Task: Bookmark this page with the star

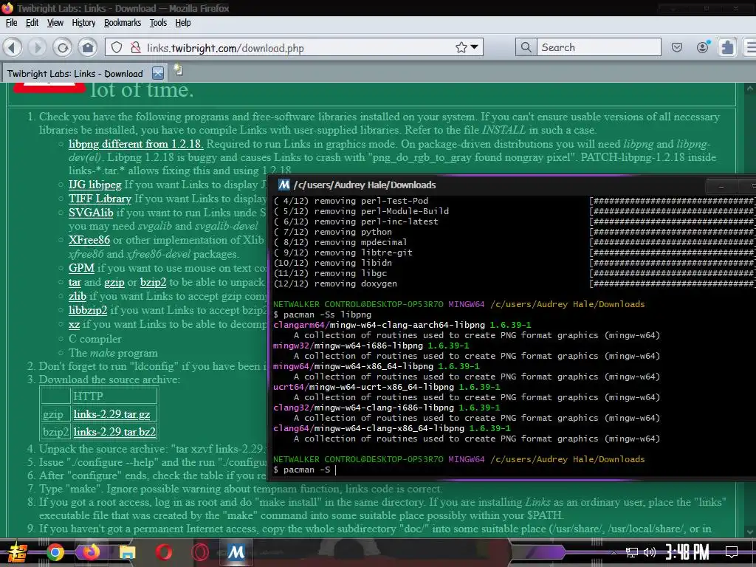Action: [461, 47]
